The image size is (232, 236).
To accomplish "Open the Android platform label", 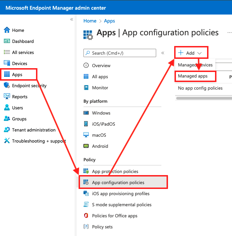I will click(x=100, y=146).
